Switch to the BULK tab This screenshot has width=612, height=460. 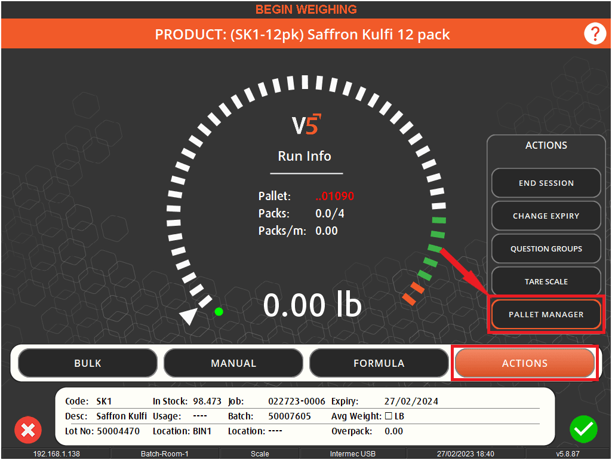87,363
